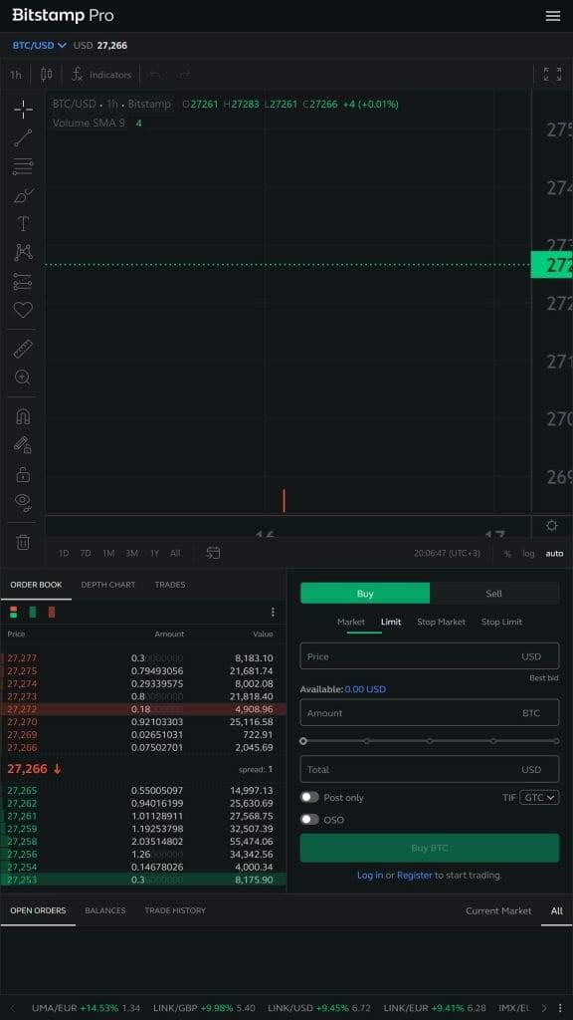Use the Best bid price link
The height and width of the screenshot is (1020, 573).
tap(544, 677)
